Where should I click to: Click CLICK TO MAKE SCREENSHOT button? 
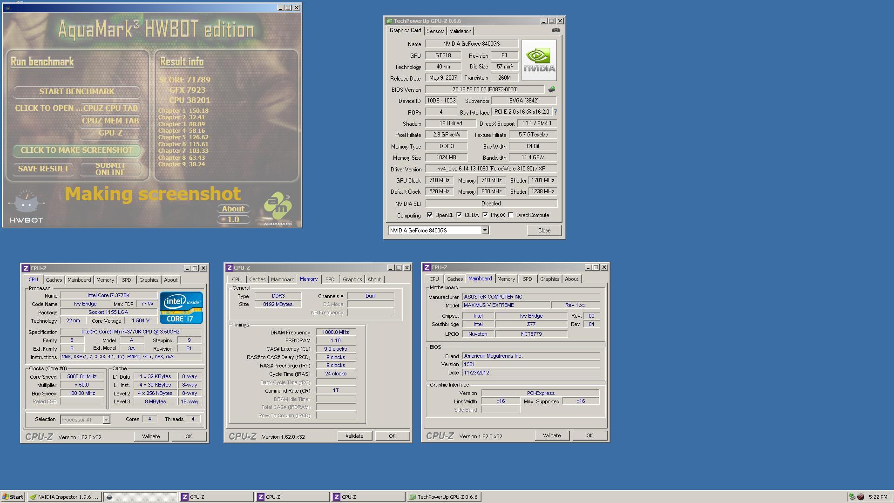(77, 150)
